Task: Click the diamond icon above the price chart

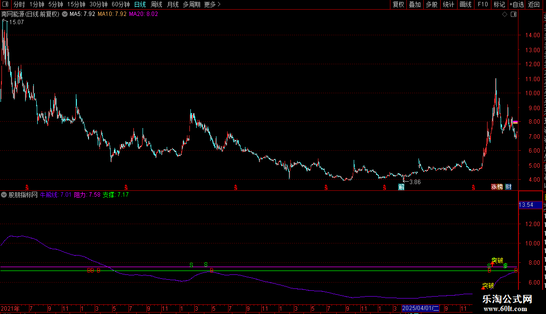Action: (x=504, y=14)
